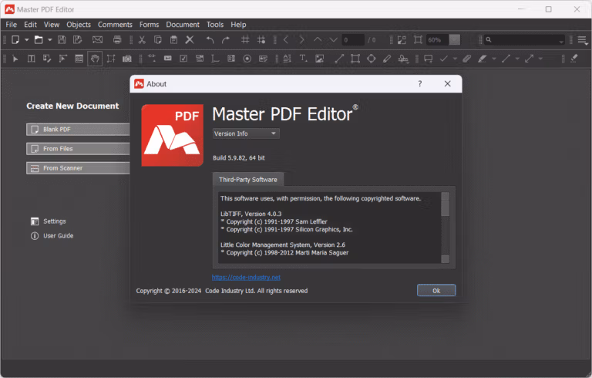Select the Signature field tool
This screenshot has width=592, height=378.
pos(263,59)
